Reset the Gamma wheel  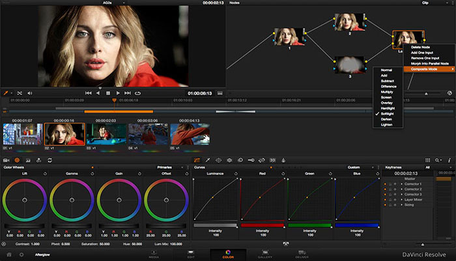(93, 174)
